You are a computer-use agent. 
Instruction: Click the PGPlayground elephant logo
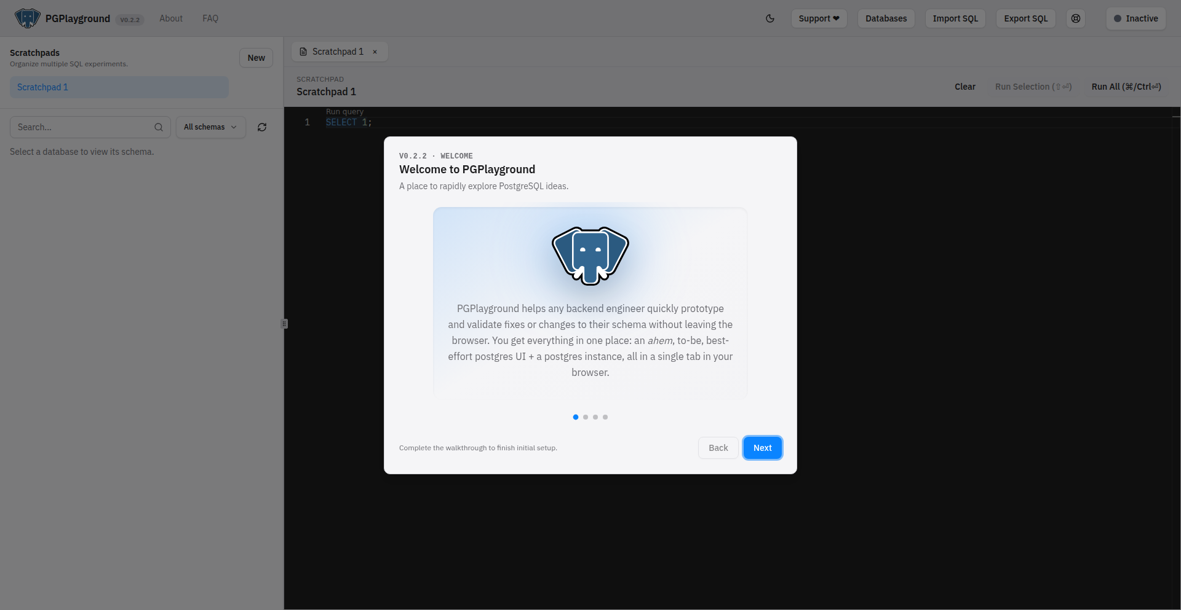(27, 18)
